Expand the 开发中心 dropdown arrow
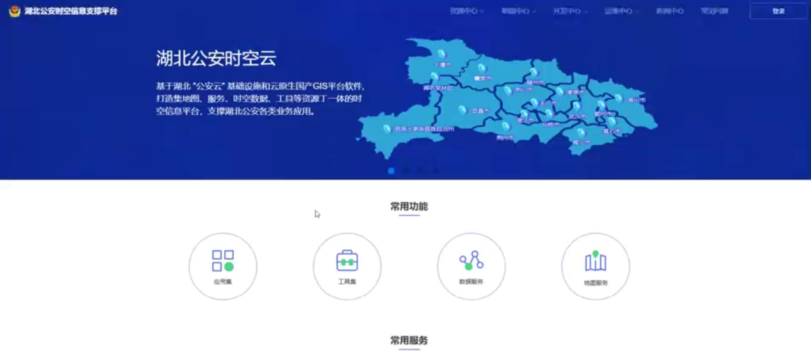 pyautogui.click(x=586, y=12)
